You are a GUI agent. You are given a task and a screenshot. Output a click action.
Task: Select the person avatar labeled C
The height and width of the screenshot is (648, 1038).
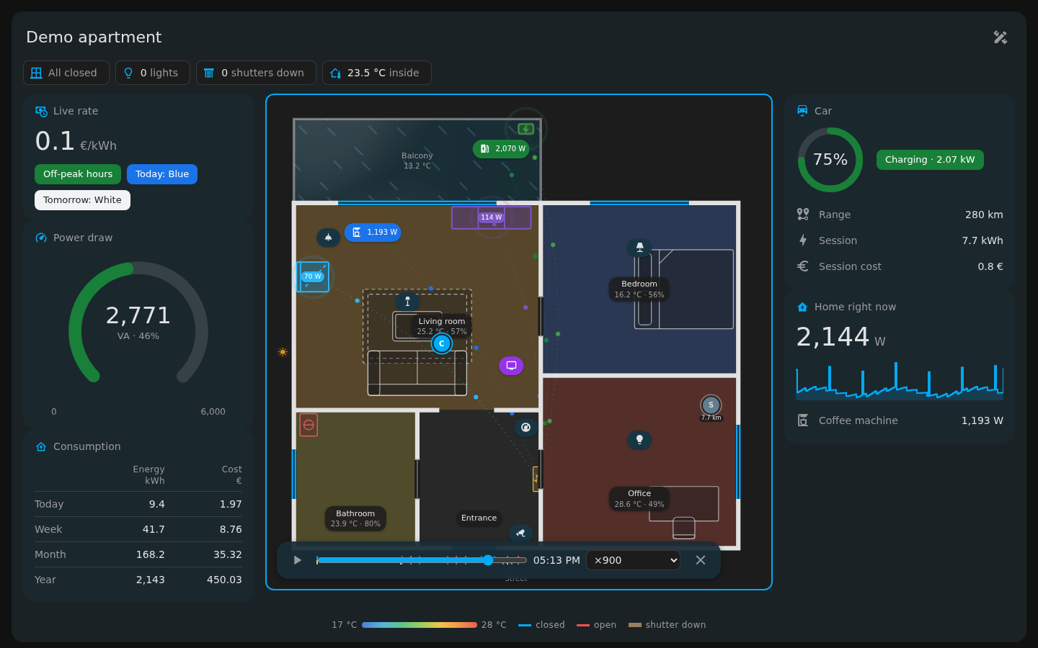click(442, 343)
